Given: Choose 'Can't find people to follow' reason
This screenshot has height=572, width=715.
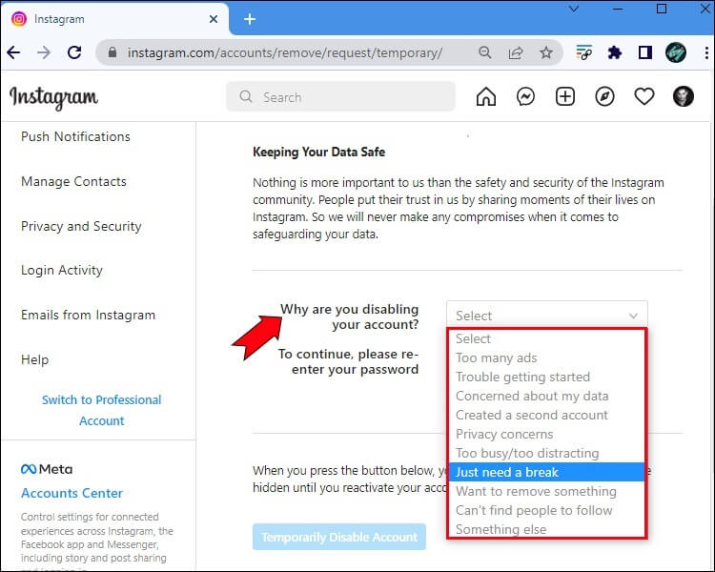Looking at the screenshot, I should coord(547,510).
